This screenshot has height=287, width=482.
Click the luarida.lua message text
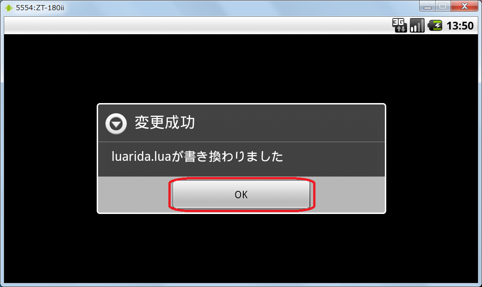[x=197, y=156]
